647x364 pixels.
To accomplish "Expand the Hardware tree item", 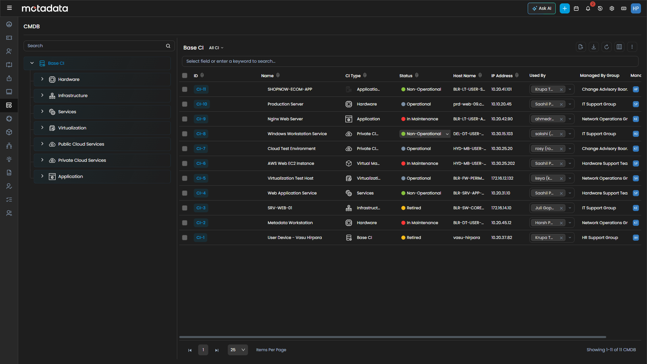I will (x=42, y=79).
